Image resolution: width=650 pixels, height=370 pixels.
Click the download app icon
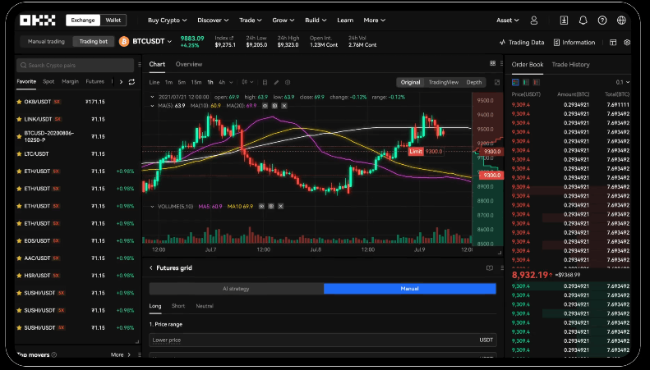tap(564, 20)
